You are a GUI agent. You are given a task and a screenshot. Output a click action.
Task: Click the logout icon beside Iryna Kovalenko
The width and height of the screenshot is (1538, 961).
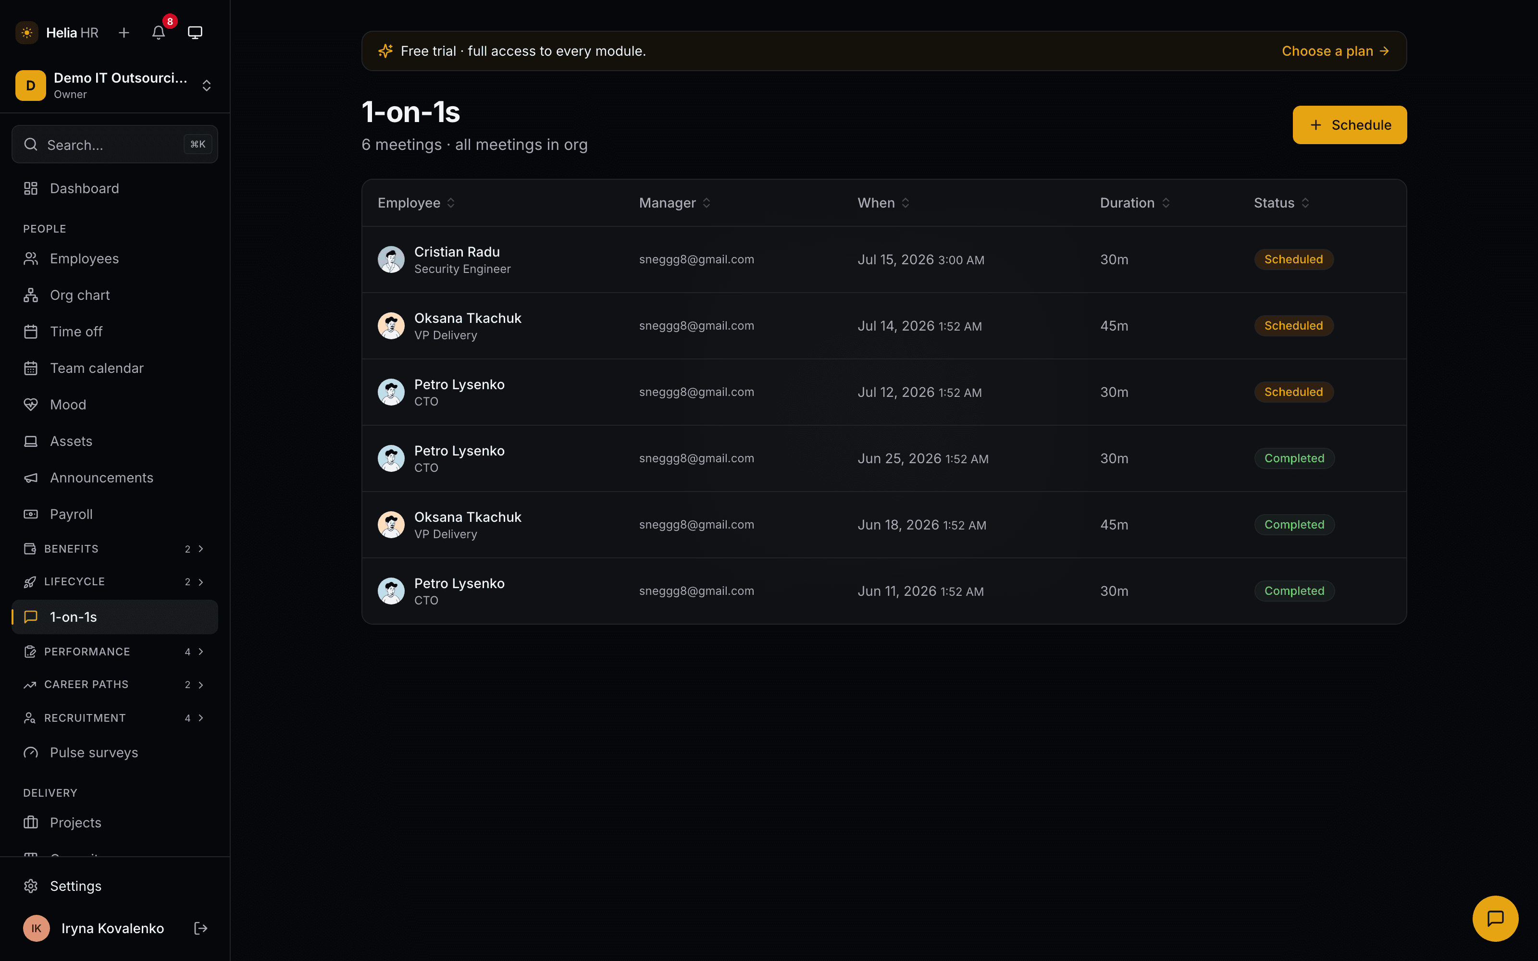pyautogui.click(x=201, y=928)
